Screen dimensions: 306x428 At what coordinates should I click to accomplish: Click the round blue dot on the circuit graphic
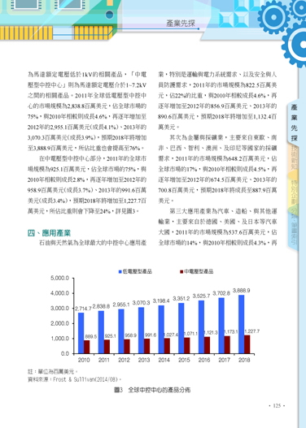pyautogui.click(x=109, y=15)
